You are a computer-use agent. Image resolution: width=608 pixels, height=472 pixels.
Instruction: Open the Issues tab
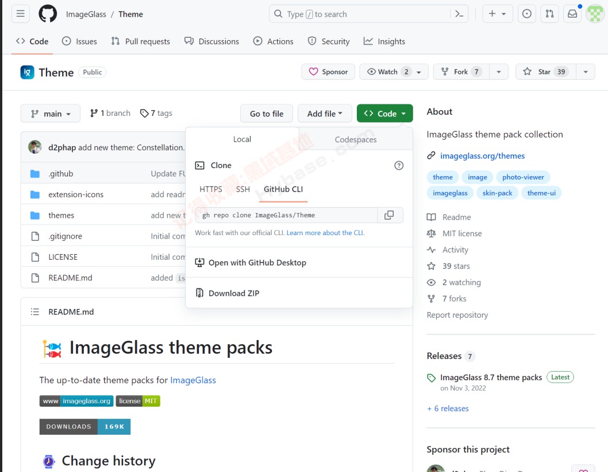pos(79,41)
